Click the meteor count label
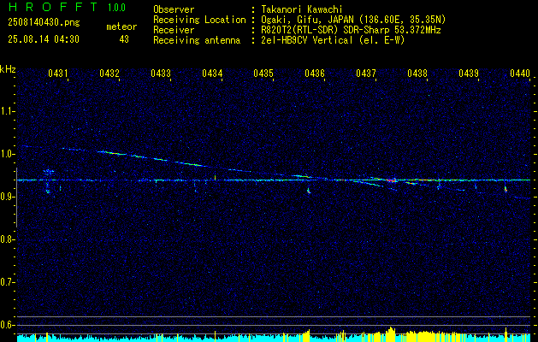 click(121, 27)
